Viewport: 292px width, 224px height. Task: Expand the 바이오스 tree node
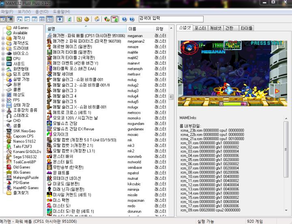[3, 54]
